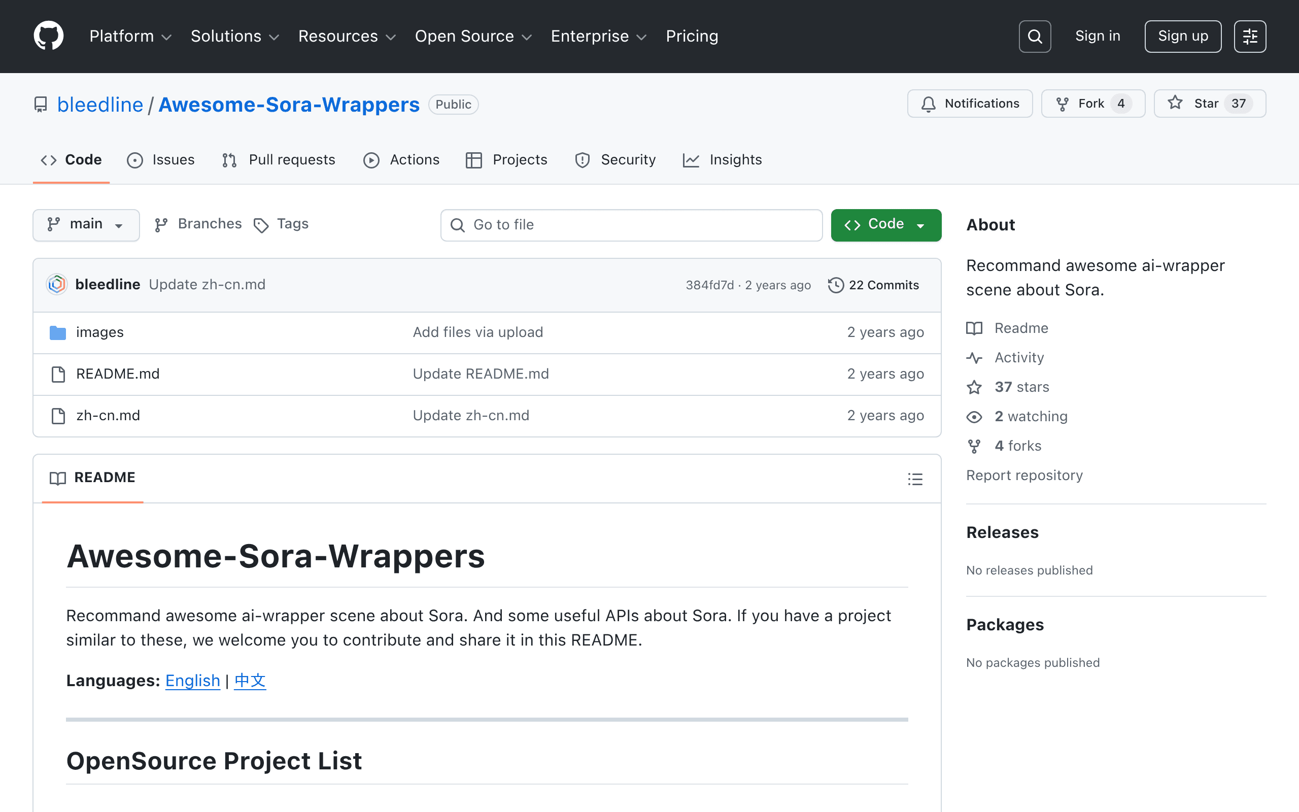Expand the Solutions menu
Viewport: 1299px width, 812px height.
pyautogui.click(x=235, y=36)
